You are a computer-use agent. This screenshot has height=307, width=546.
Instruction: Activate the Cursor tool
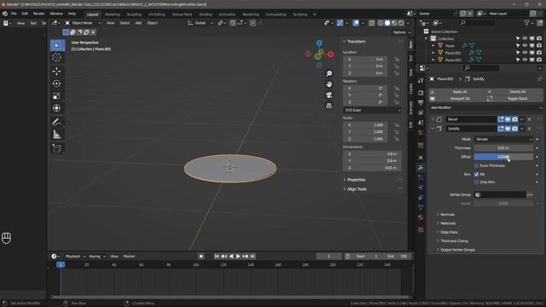click(x=57, y=58)
